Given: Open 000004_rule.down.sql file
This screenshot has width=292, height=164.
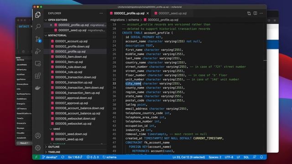Looking at the screenshot, I should coord(75,67).
